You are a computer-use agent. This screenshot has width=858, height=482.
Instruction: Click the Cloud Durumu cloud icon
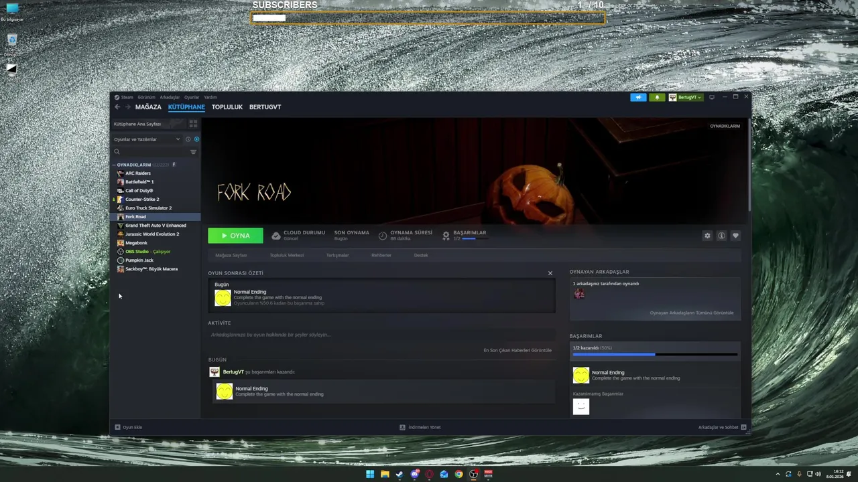point(276,236)
